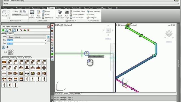
Task: Click the [Top] viewport view label
Action: tap(60, 25)
